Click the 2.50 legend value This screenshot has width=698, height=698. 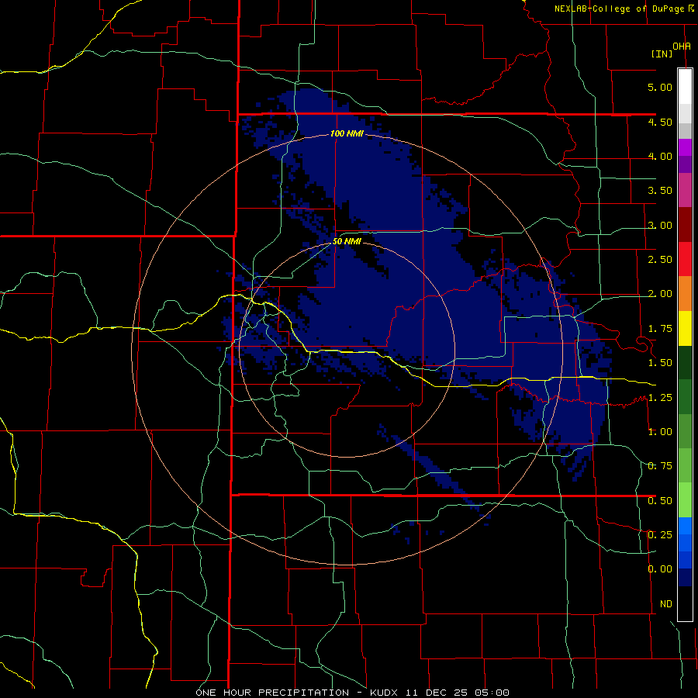[660, 260]
